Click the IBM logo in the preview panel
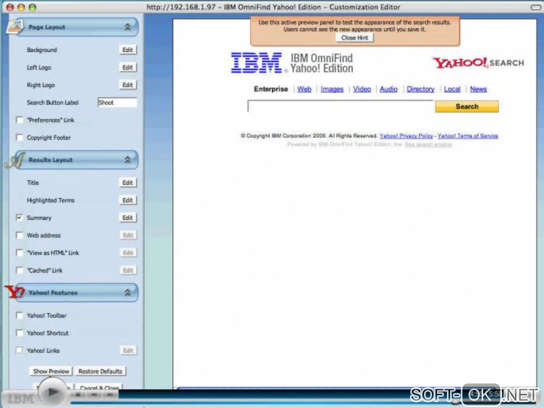The image size is (544, 408). coord(257,63)
